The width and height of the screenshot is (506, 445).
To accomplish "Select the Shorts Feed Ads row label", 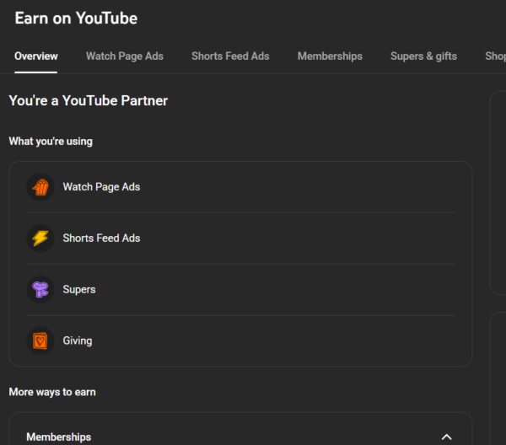I will [101, 239].
